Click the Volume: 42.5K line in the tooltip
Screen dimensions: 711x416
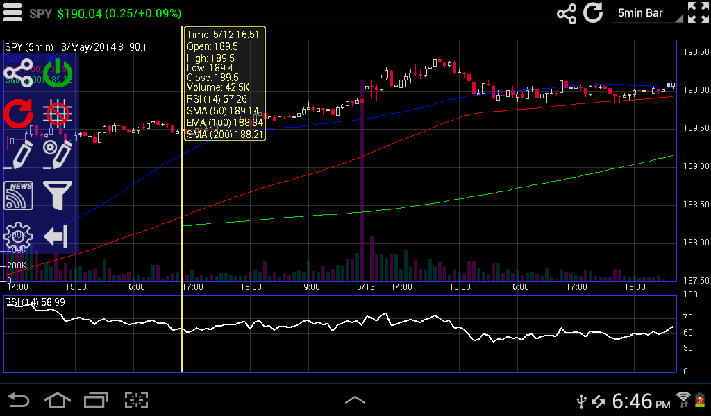217,87
